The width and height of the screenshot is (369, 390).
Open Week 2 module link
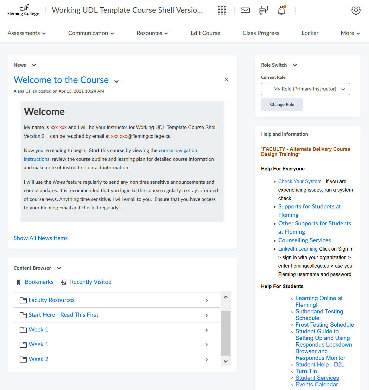click(x=38, y=359)
